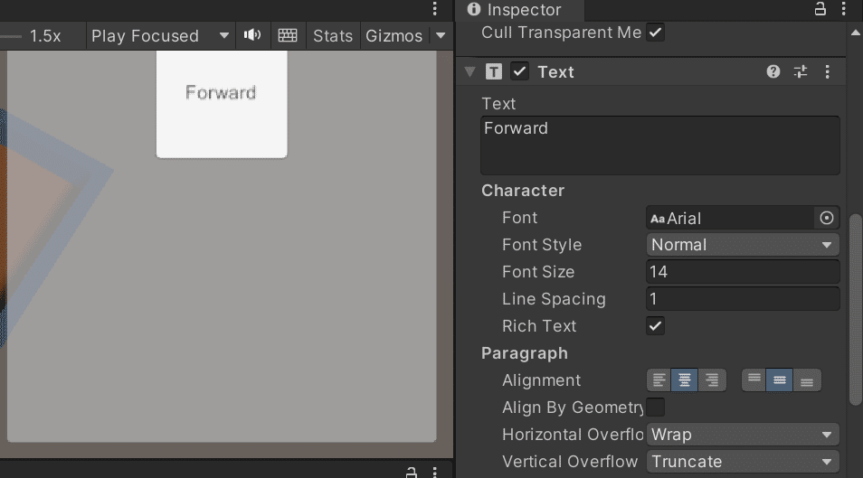Enable Align By Geometry
Image resolution: width=863 pixels, height=478 pixels.
point(656,408)
